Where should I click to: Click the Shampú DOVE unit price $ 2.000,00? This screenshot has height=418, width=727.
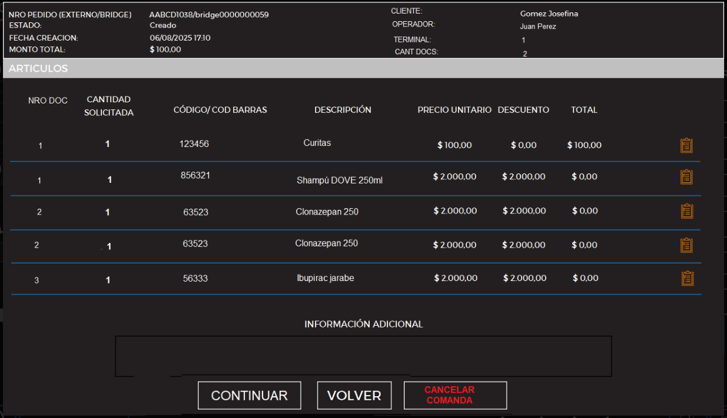click(x=454, y=176)
